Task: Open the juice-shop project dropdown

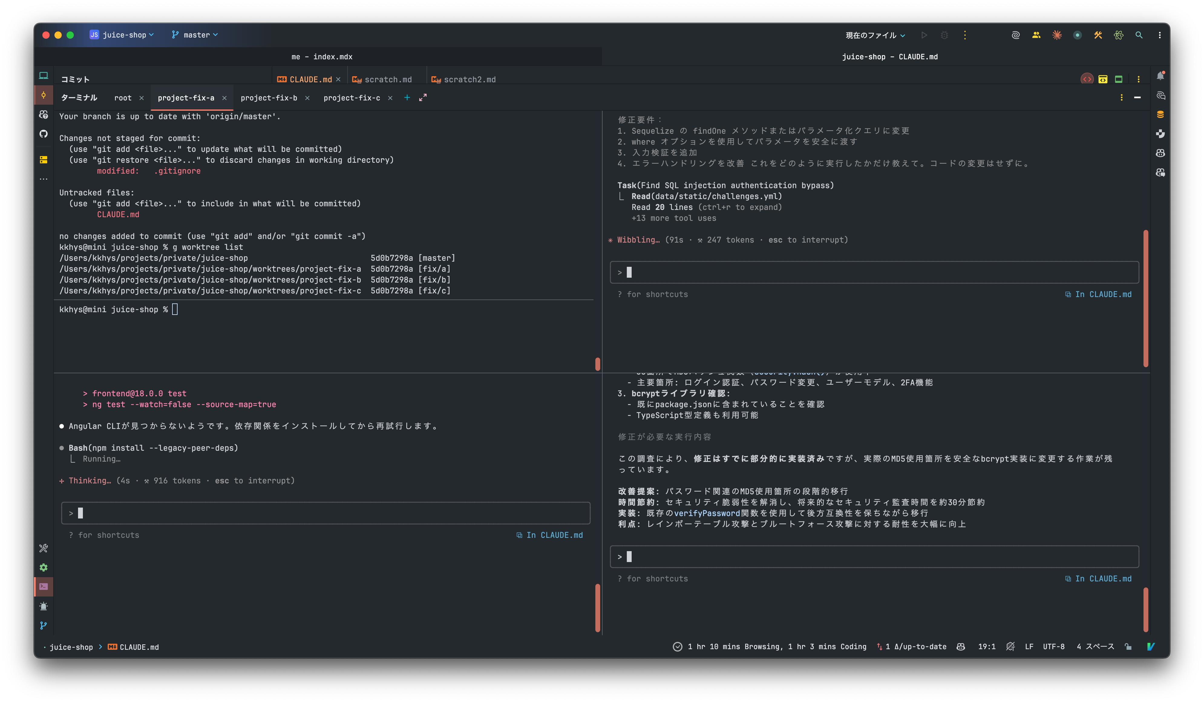Action: point(121,34)
